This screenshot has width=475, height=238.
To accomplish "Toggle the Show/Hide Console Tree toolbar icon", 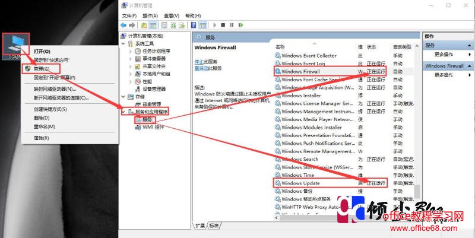I will pos(153,25).
